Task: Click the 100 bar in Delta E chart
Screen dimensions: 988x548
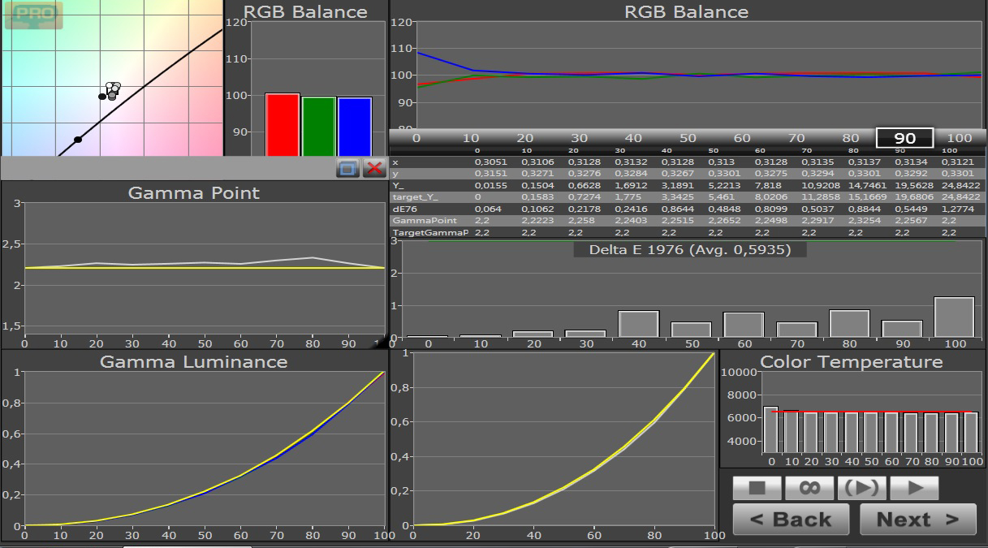Action: [954, 317]
